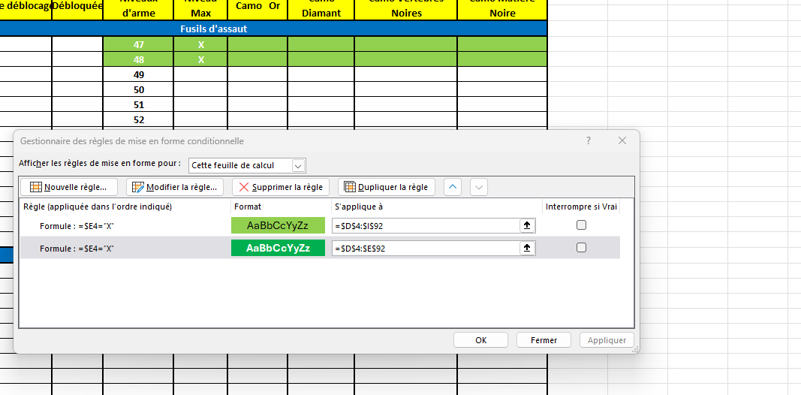Enable Interrompre si Vrai for first rule

[x=581, y=225]
